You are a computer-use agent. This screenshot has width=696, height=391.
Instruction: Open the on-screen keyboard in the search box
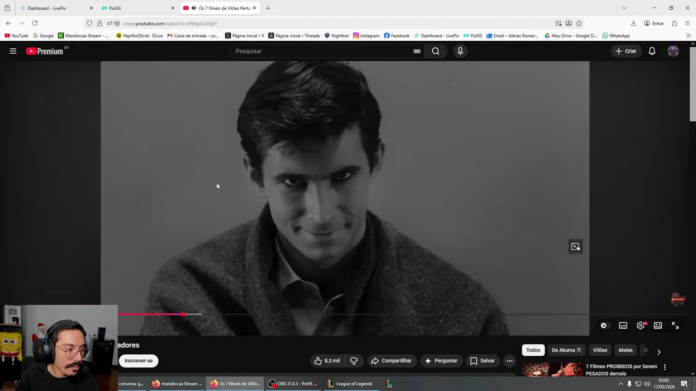417,51
